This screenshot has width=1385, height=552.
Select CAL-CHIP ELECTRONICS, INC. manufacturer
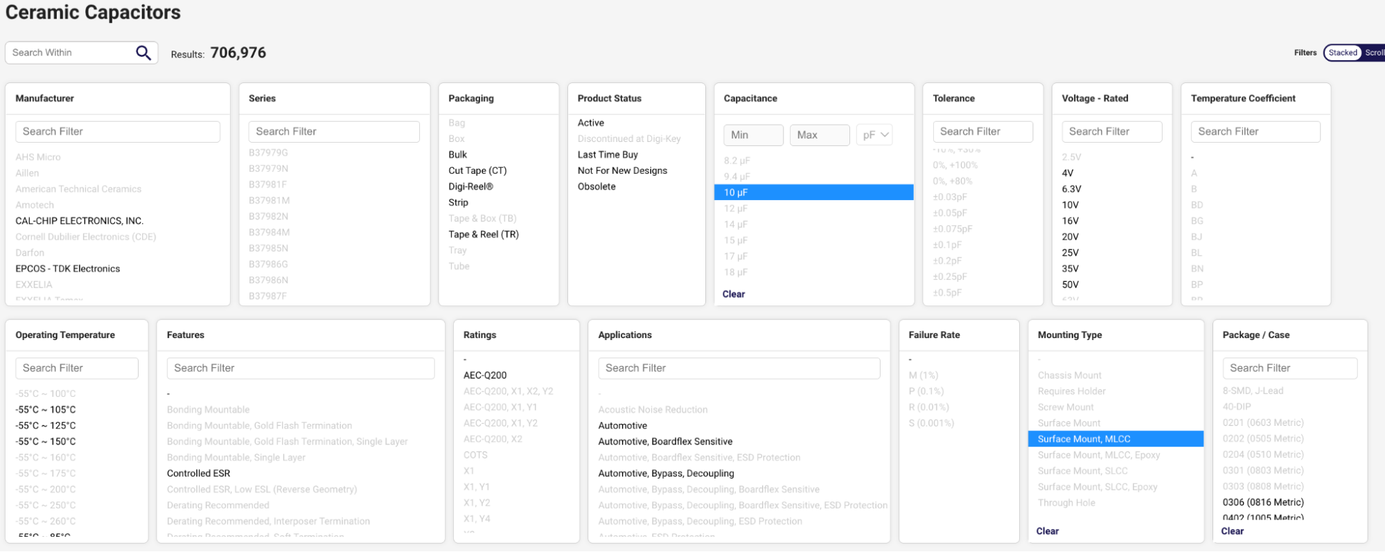80,221
